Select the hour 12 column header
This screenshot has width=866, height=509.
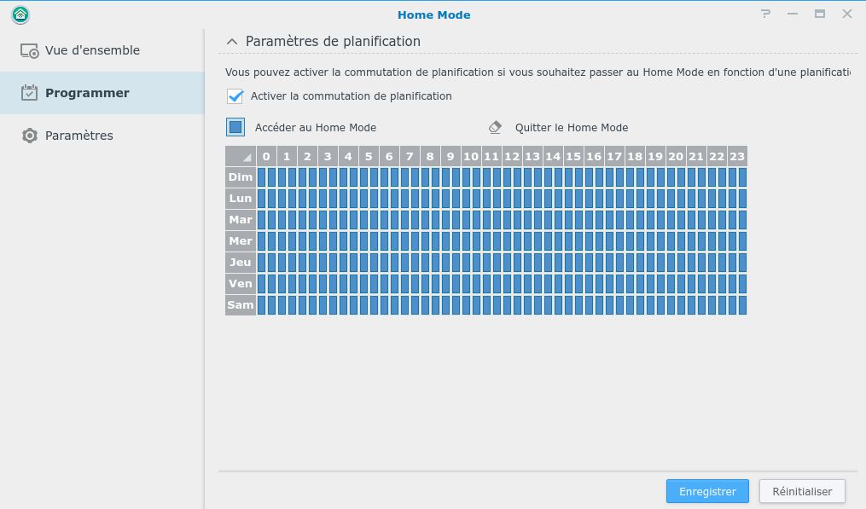[x=512, y=156]
